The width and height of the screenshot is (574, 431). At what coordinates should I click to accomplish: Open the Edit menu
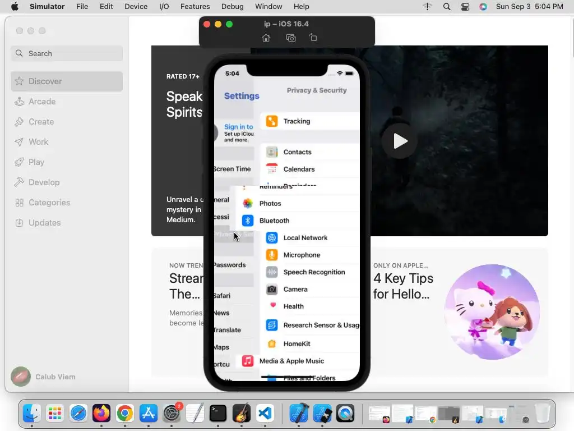(x=106, y=7)
